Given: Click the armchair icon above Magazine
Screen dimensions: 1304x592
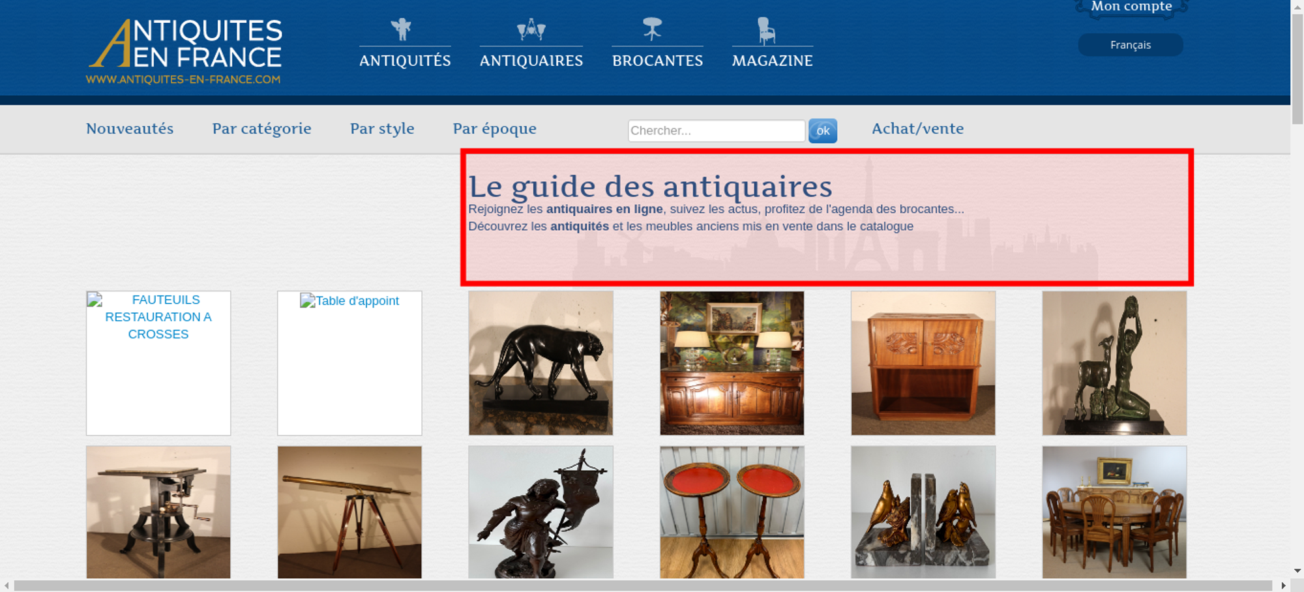Looking at the screenshot, I should click(x=766, y=31).
